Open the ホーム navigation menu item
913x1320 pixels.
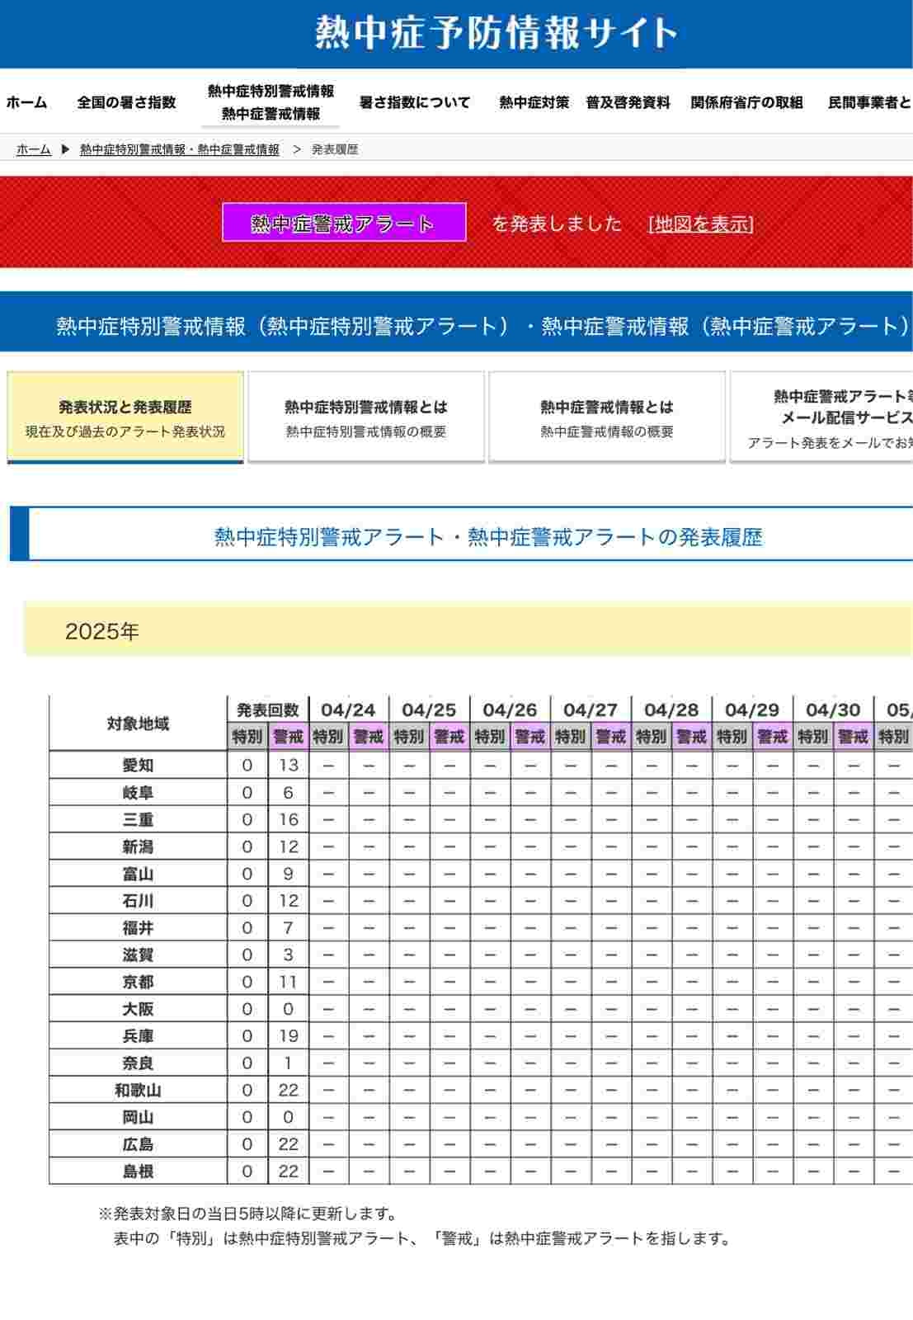pyautogui.click(x=26, y=102)
